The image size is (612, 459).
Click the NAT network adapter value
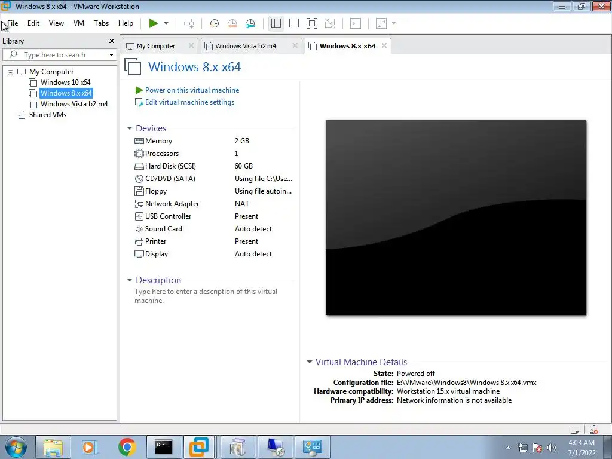(x=242, y=204)
